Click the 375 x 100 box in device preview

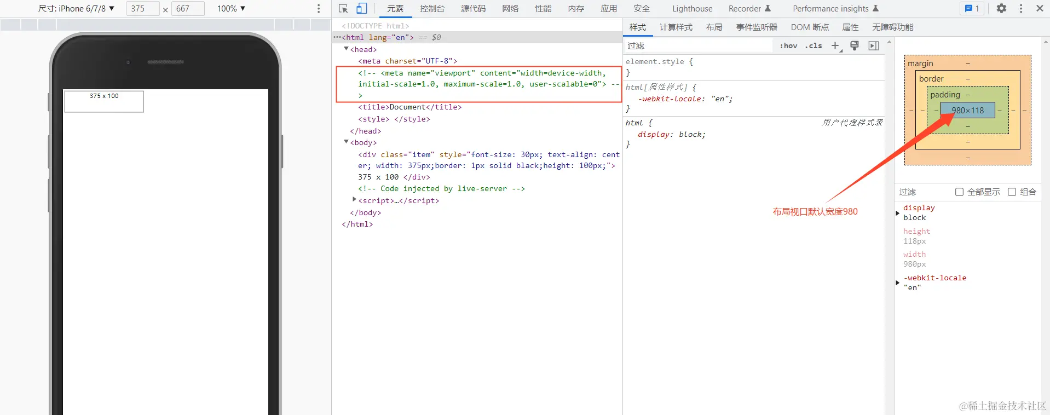[104, 101]
